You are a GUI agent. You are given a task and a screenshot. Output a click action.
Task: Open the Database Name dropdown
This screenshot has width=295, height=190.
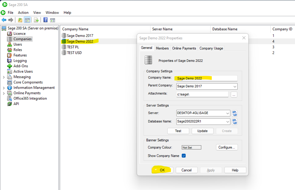(227, 122)
